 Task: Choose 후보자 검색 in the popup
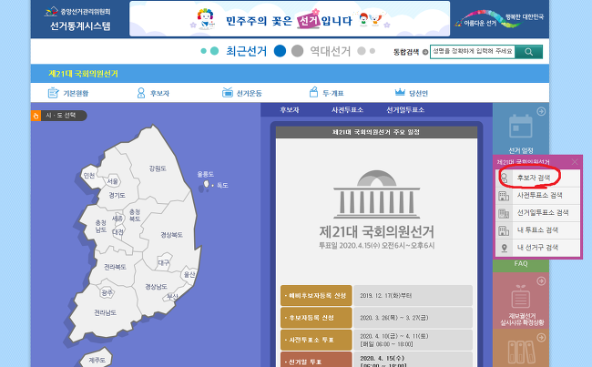coord(537,178)
